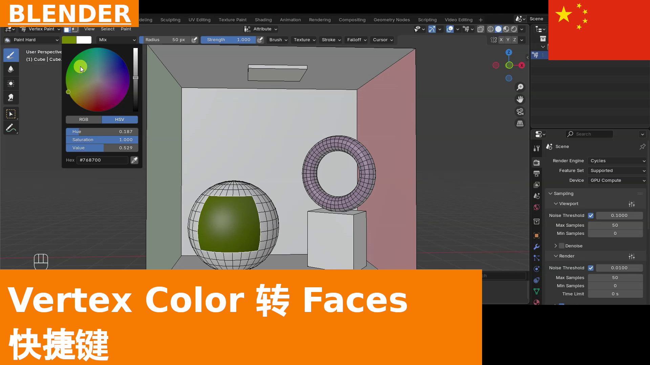Open the Select menu
The image size is (650, 365).
click(x=108, y=29)
